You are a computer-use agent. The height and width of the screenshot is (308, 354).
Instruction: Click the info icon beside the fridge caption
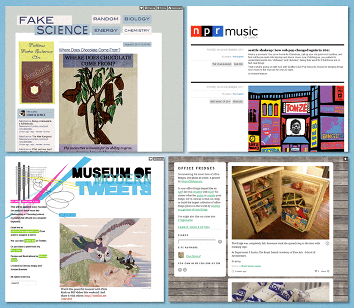pos(327,244)
